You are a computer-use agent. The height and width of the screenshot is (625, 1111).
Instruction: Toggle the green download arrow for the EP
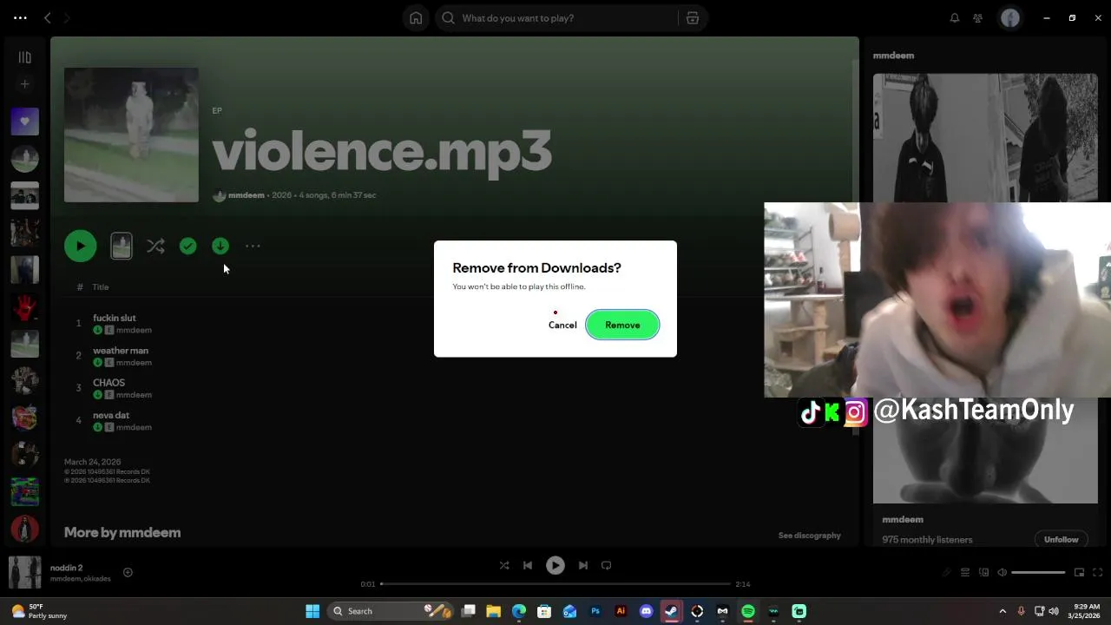[x=220, y=246]
